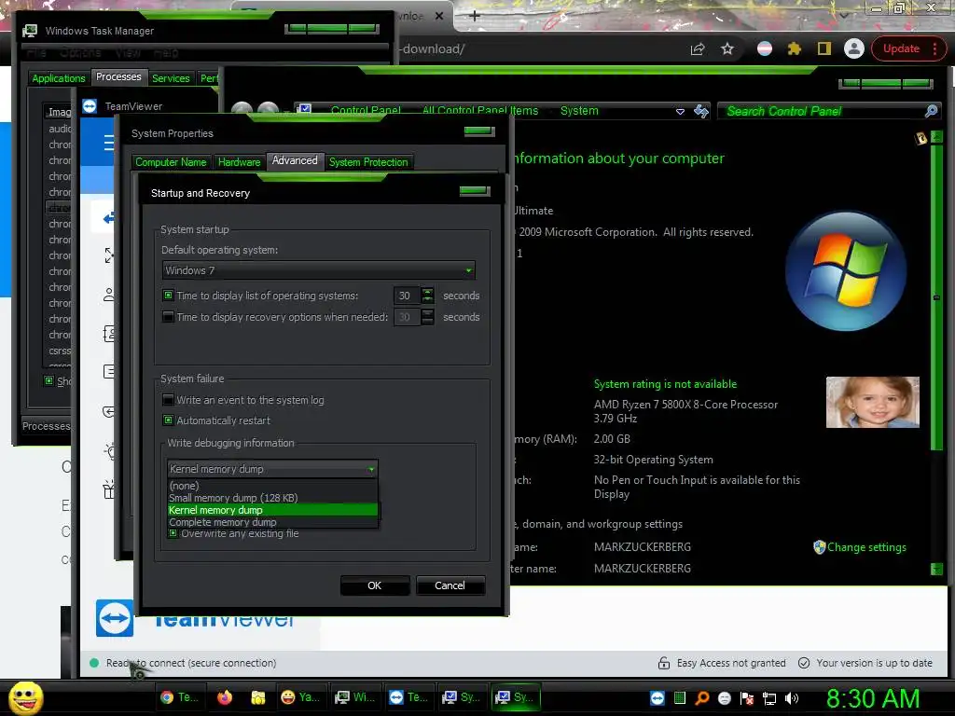
Task: Click Change settings link
Action: coord(866,546)
